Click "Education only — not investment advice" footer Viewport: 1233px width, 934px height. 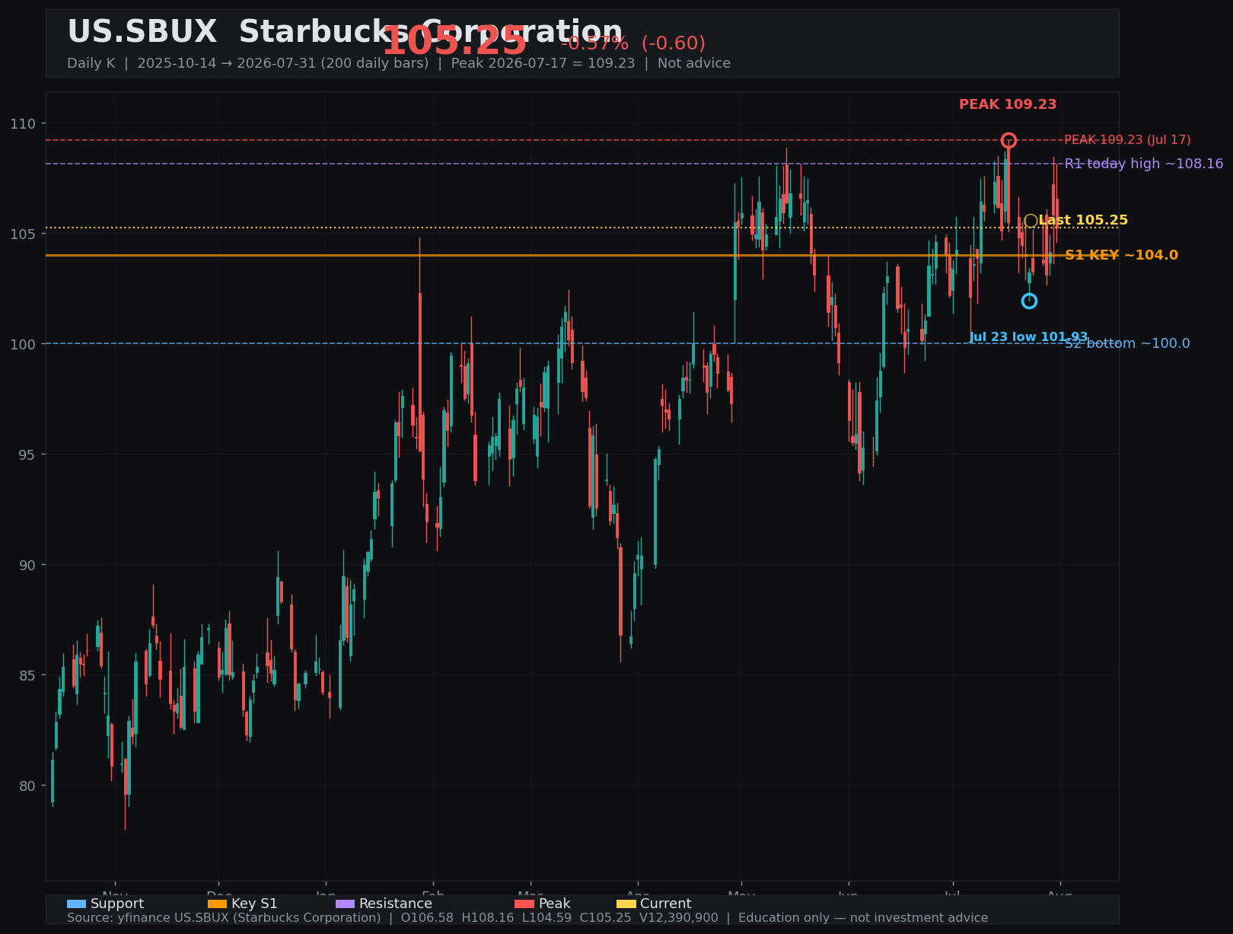click(863, 918)
